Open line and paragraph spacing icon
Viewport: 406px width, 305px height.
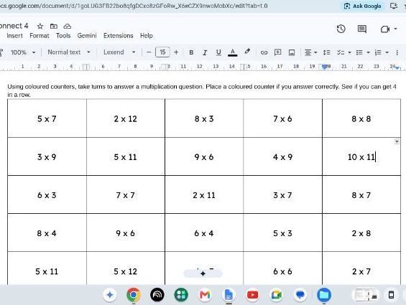coord(326,52)
